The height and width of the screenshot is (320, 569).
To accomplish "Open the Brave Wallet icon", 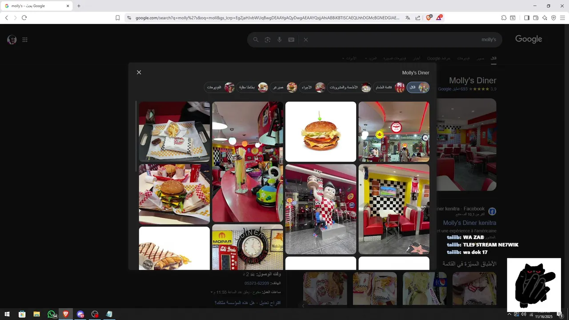I will point(536,18).
